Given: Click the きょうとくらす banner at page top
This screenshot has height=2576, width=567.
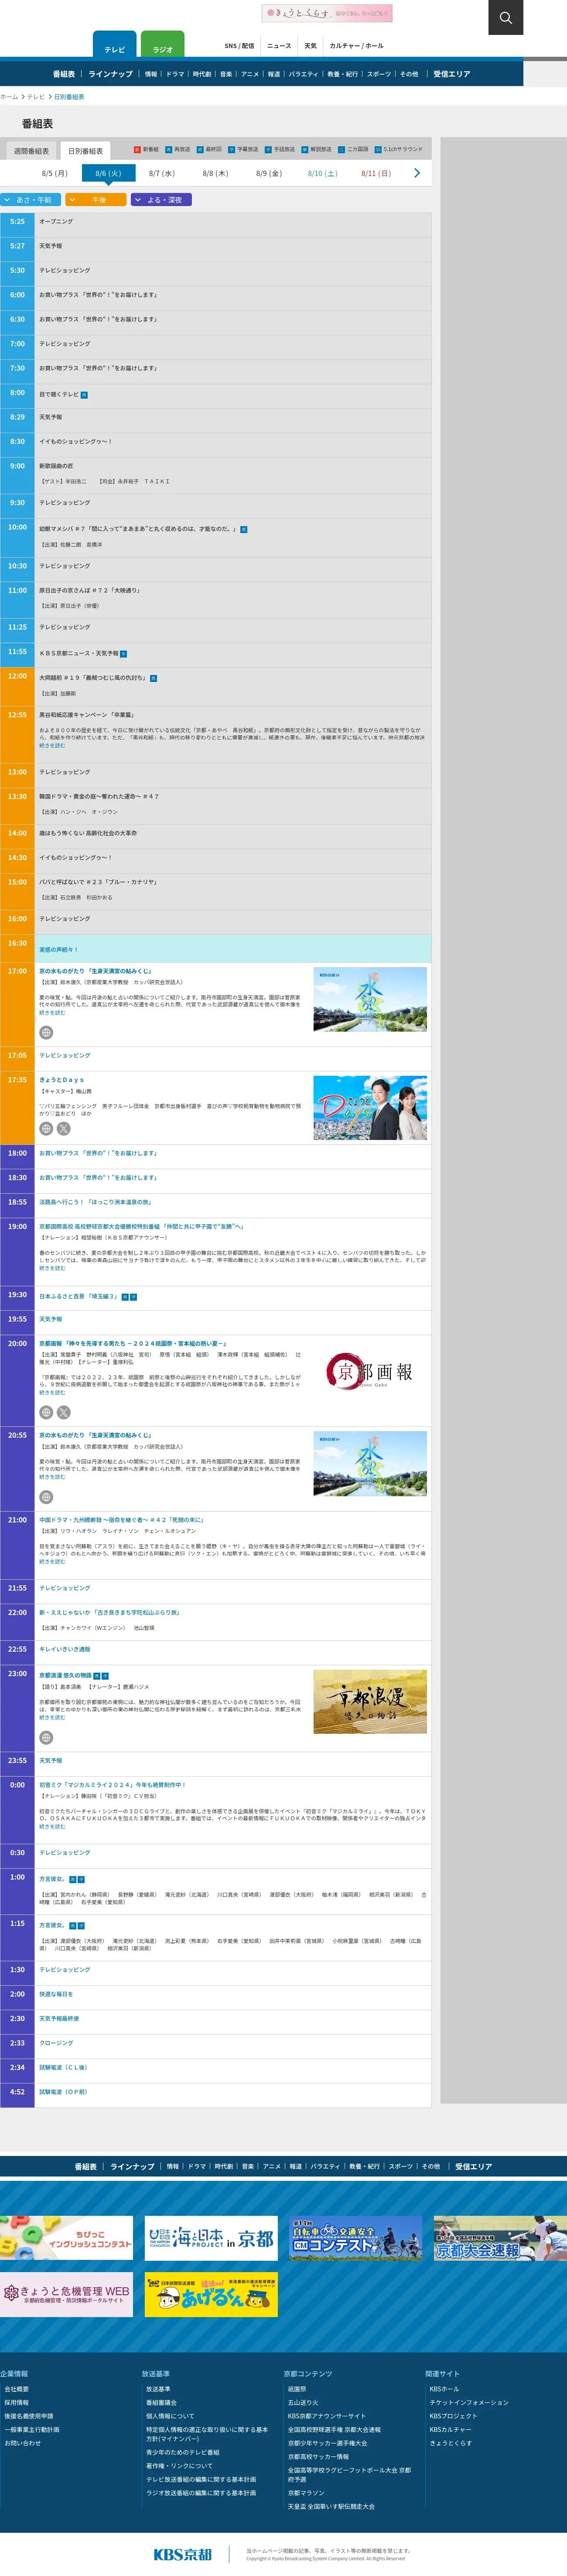Looking at the screenshot, I should click(326, 14).
